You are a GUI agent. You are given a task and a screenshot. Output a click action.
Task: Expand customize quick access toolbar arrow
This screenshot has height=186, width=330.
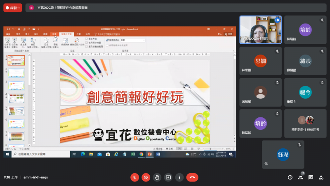click(39, 29)
